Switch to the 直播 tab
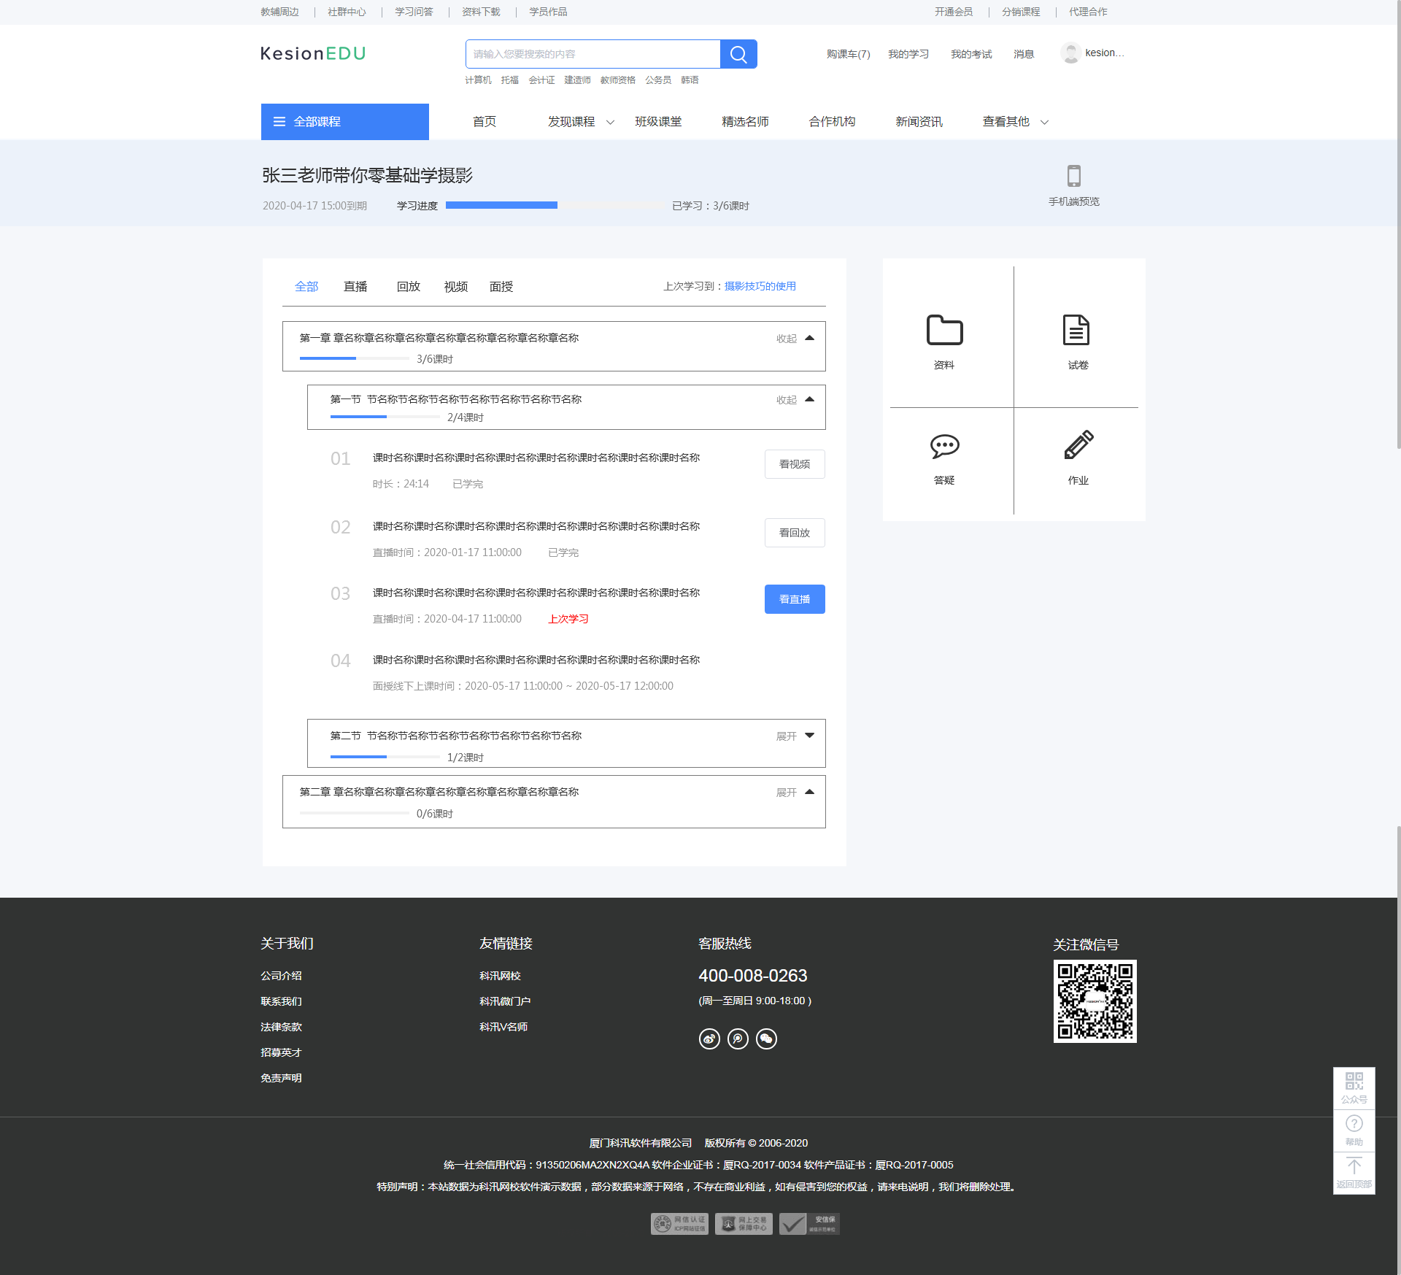This screenshot has height=1275, width=1401. [355, 287]
